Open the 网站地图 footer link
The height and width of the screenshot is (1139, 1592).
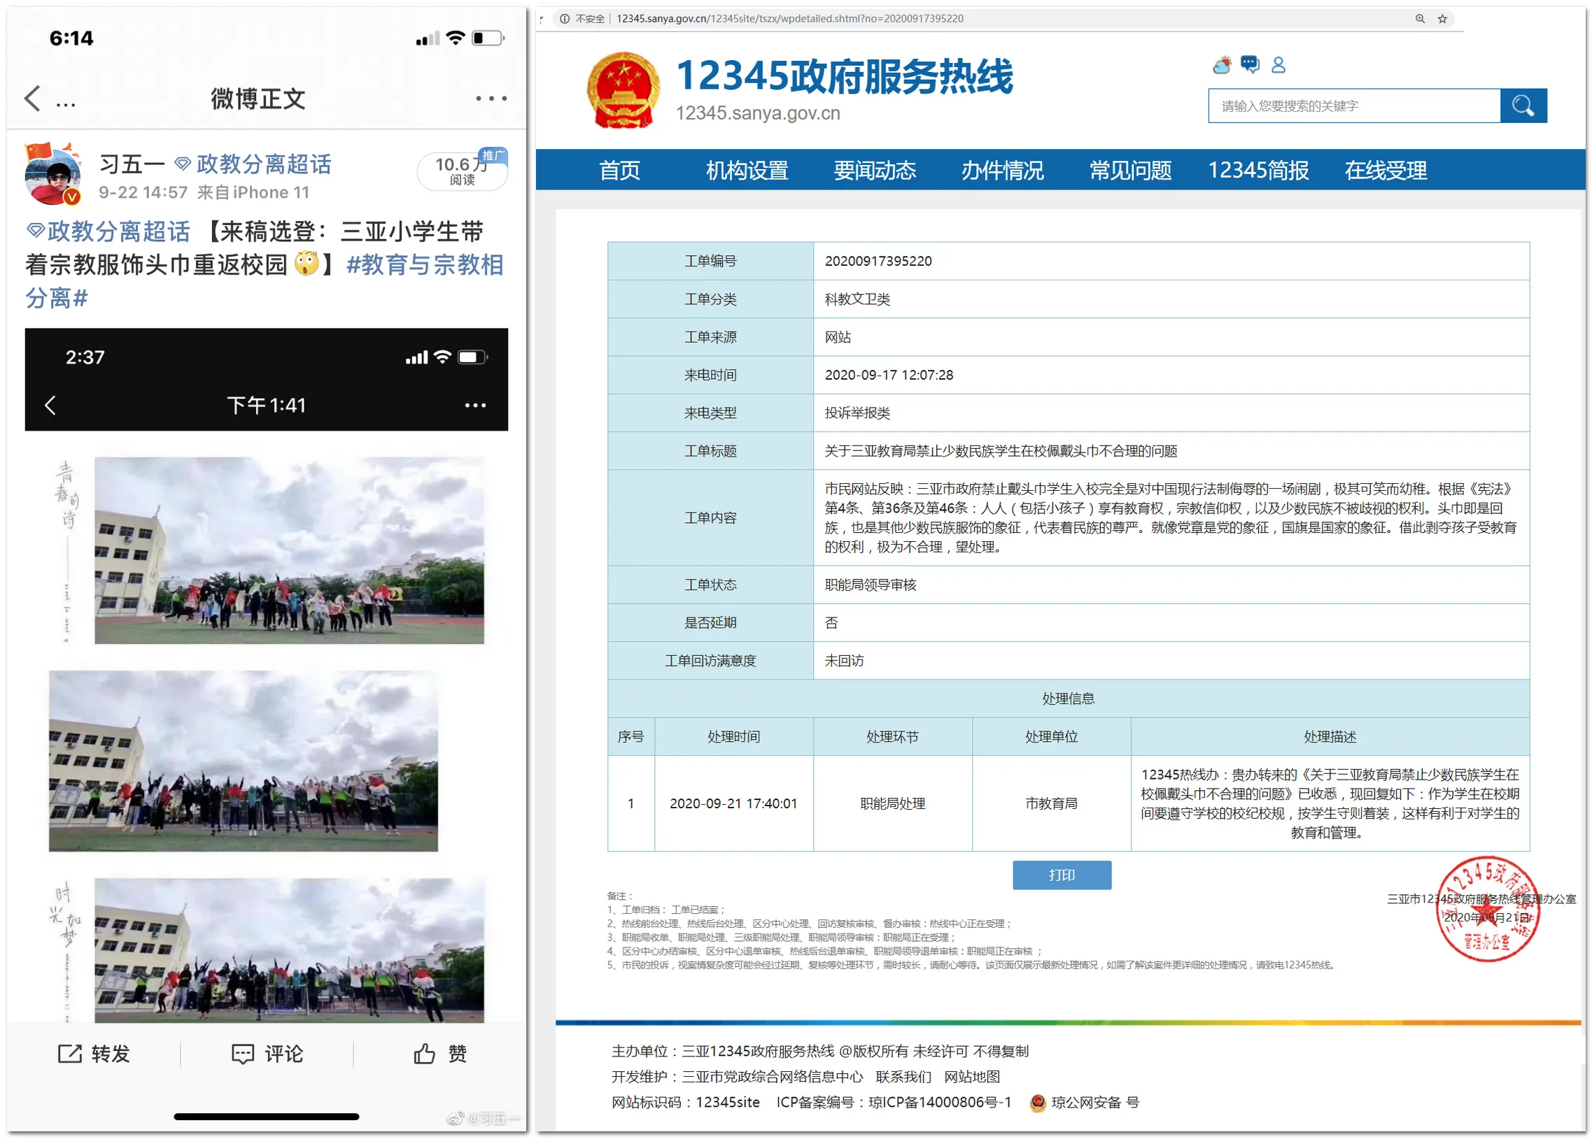coord(972,1077)
